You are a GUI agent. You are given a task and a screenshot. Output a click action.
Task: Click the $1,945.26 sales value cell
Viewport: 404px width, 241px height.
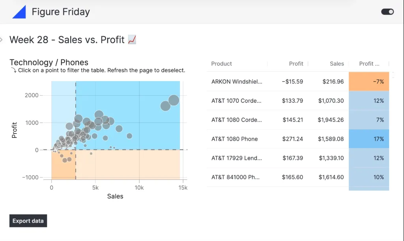(331, 120)
